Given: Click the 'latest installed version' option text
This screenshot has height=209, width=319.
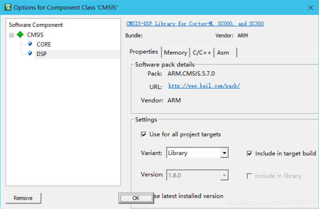Looking at the screenshot, I should tap(192, 196).
